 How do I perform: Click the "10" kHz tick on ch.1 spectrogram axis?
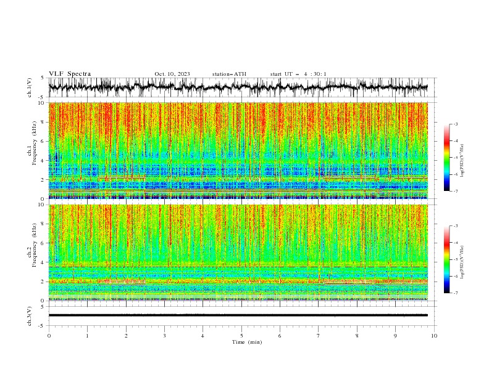[x=41, y=103]
